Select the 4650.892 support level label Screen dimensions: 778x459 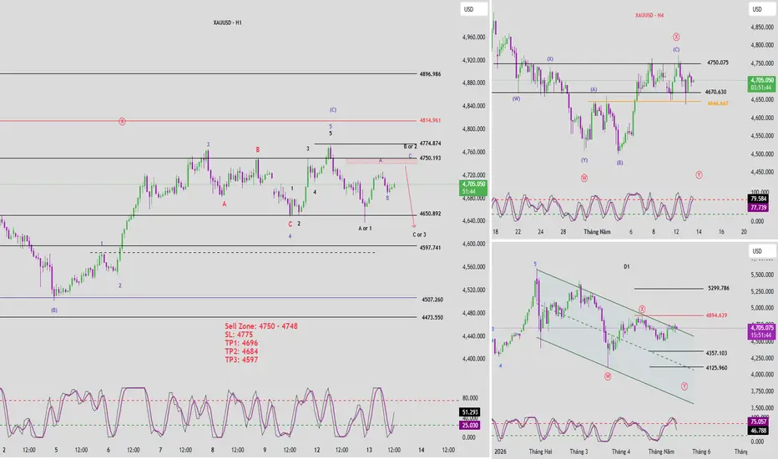click(x=430, y=214)
